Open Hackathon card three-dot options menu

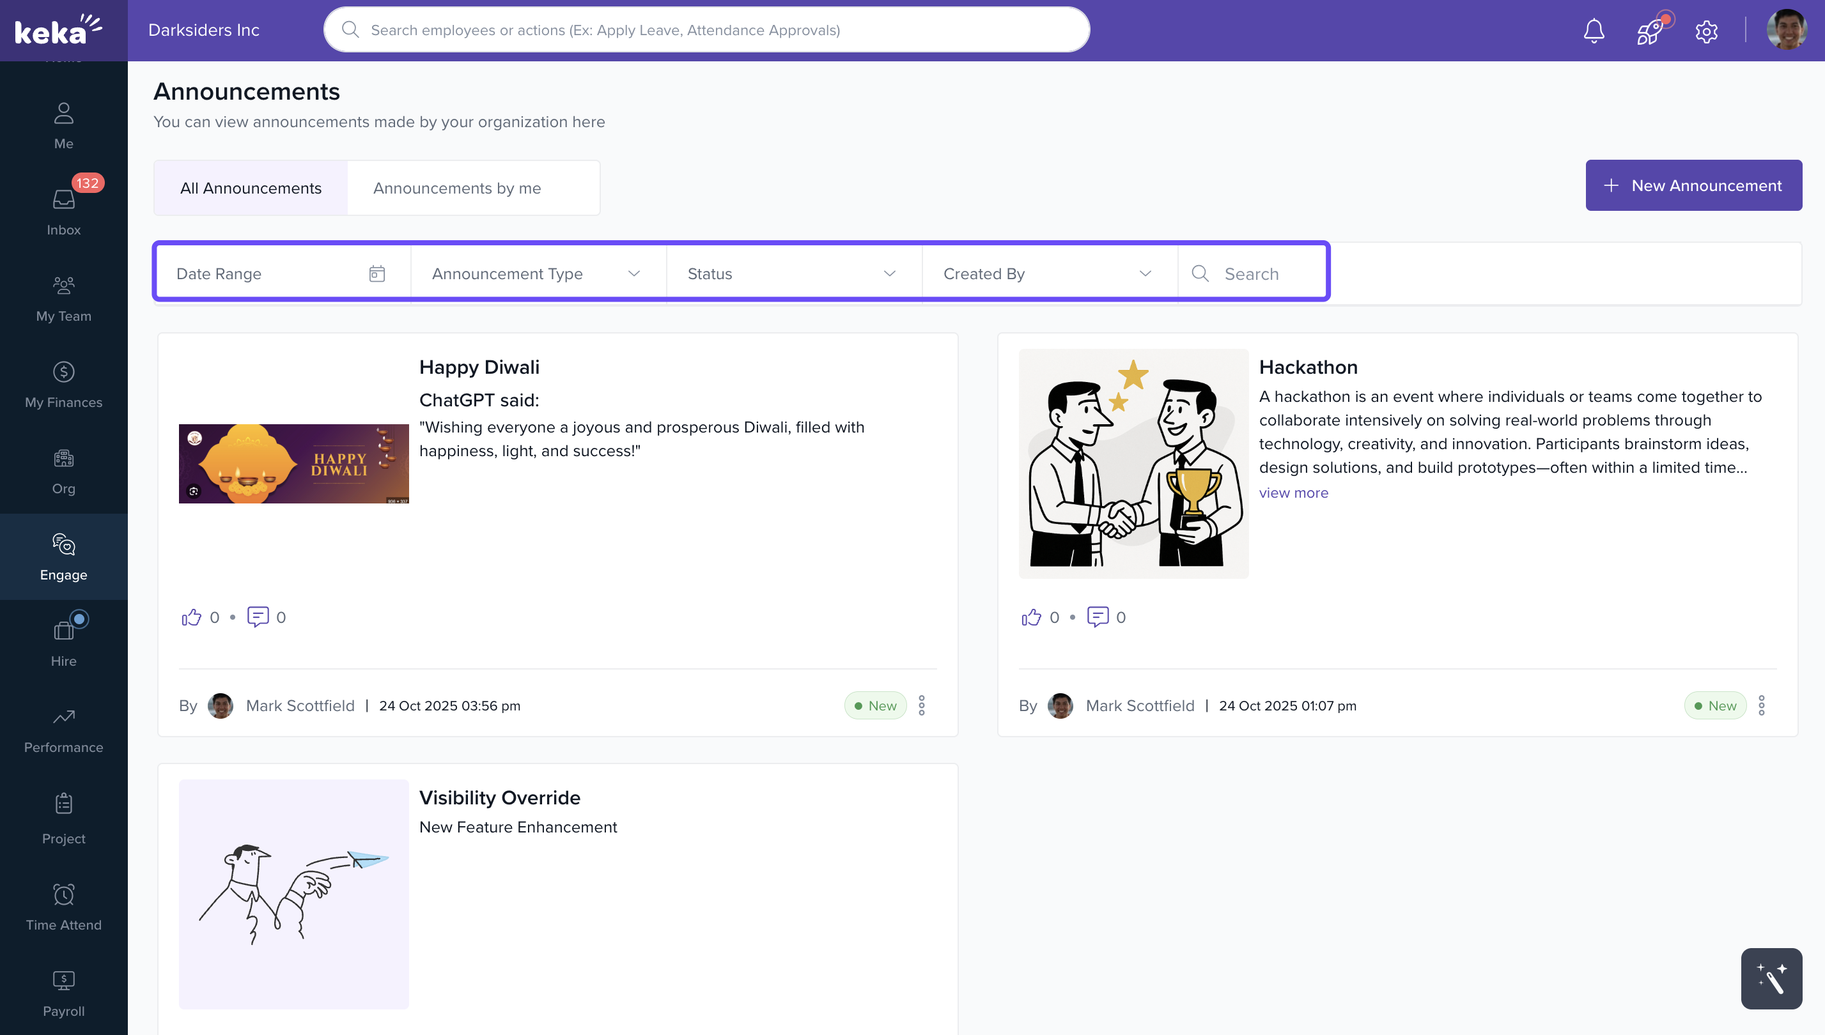[x=1762, y=705]
